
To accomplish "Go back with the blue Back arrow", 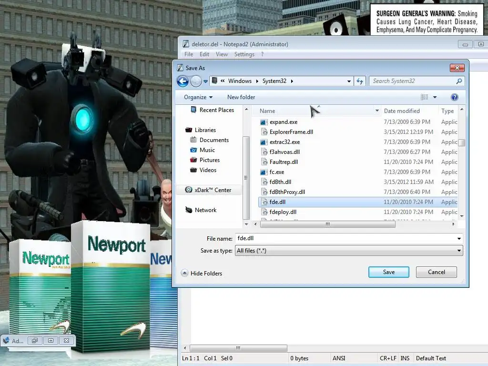I will pos(183,81).
